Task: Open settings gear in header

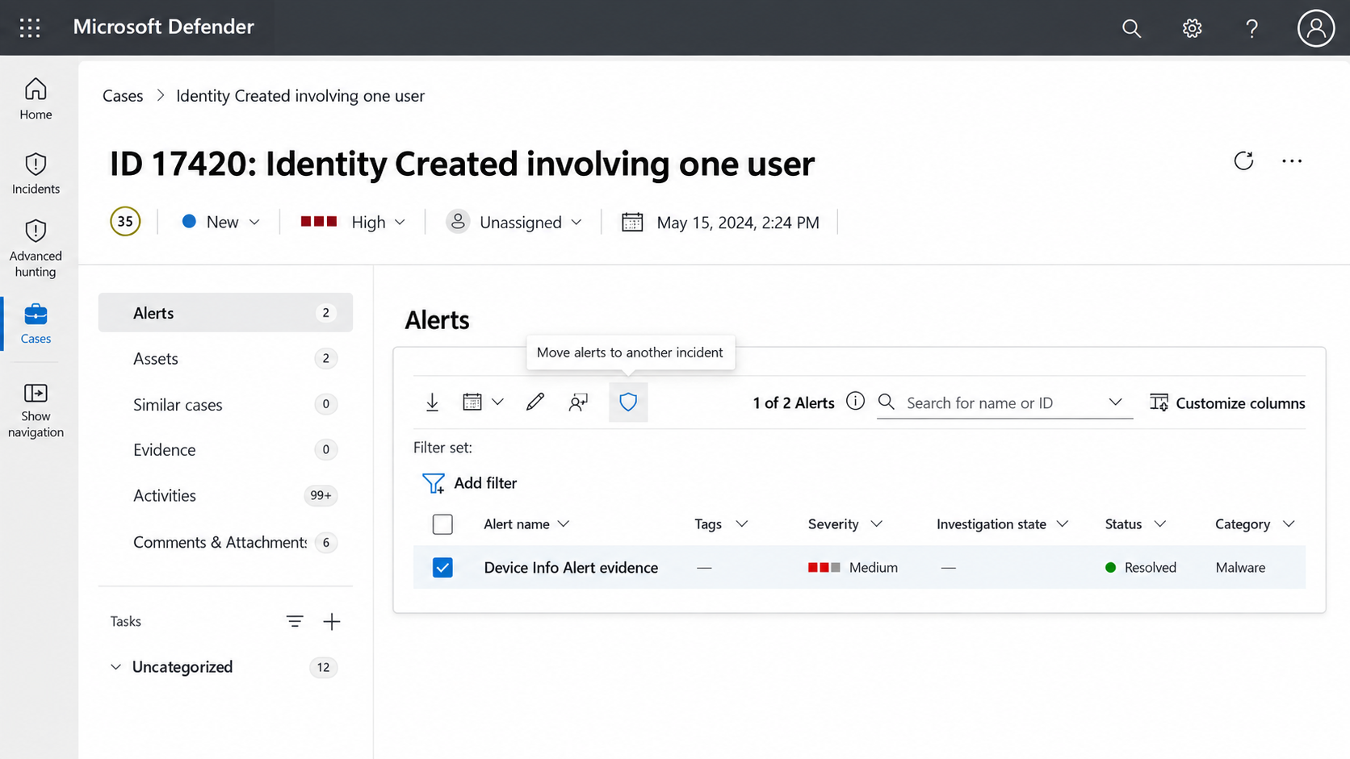Action: click(x=1192, y=28)
